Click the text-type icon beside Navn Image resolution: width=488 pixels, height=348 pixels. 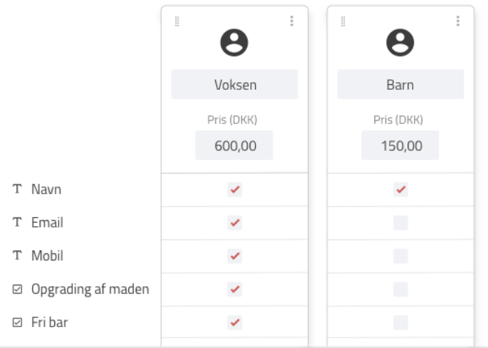pos(17,189)
